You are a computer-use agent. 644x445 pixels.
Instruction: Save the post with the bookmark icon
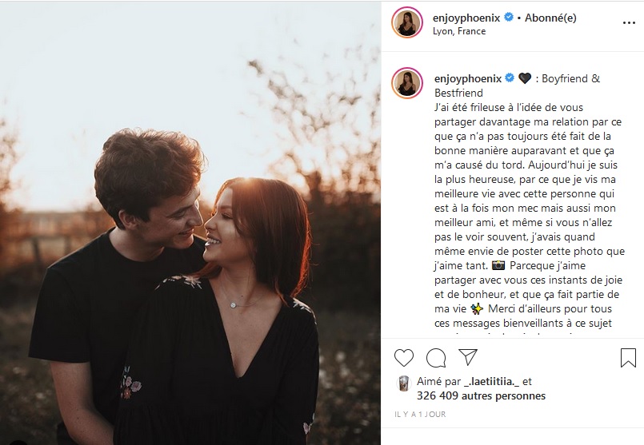[x=628, y=356]
